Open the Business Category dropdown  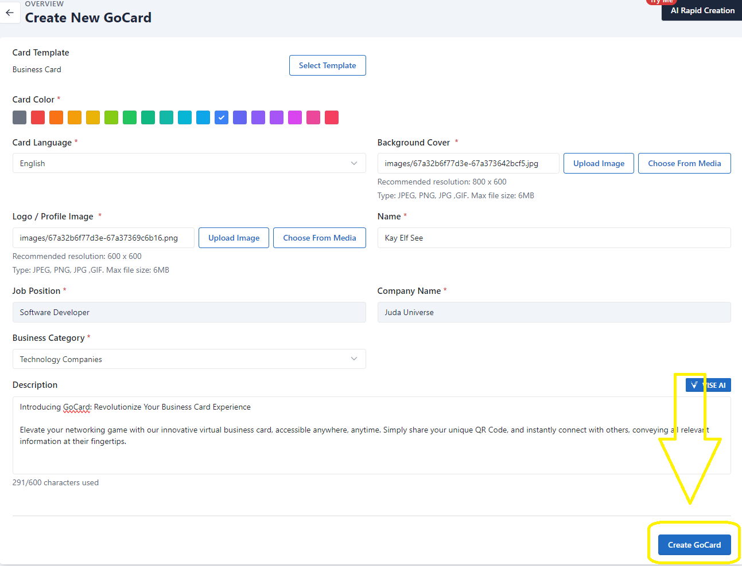[189, 359]
